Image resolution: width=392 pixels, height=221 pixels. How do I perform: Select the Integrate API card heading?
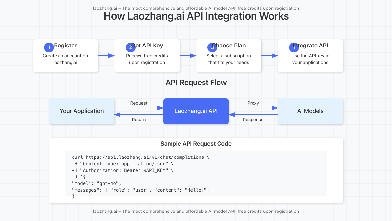pyautogui.click(x=310, y=46)
